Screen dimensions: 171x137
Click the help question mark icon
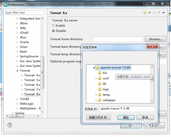coord(10,125)
